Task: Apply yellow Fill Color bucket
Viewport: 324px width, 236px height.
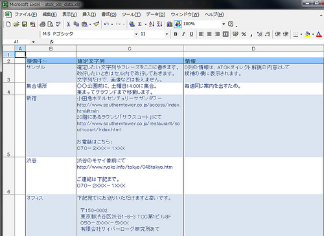Action: (x=308, y=34)
